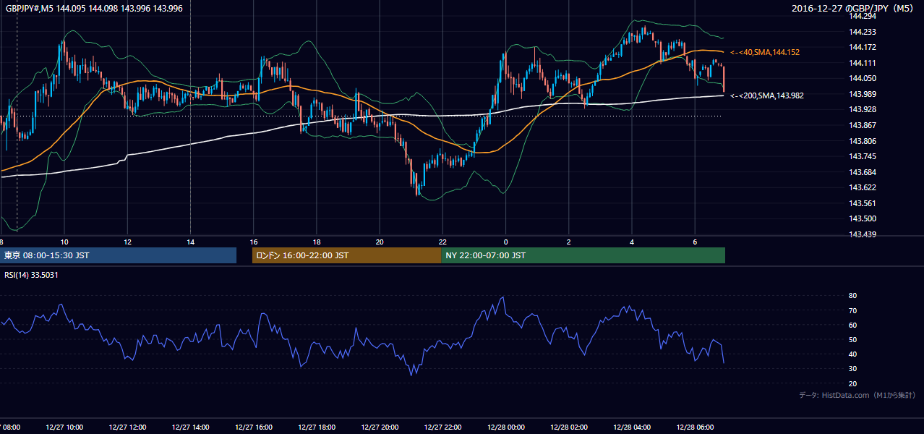Screen dimensions: 924x434
Task: Click hour label 22 under price chart
Action: point(442,242)
